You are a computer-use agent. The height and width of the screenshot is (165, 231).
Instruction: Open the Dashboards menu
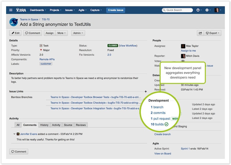click(38, 10)
